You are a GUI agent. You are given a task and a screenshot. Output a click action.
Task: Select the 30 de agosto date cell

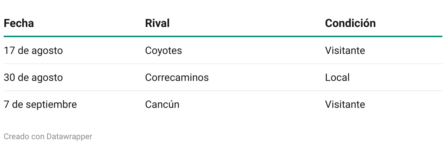click(x=33, y=78)
